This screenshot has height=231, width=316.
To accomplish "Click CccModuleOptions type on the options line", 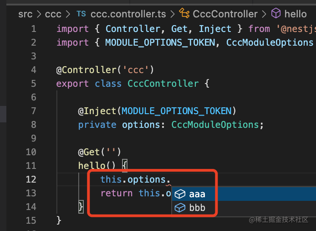I will pos(215,125).
